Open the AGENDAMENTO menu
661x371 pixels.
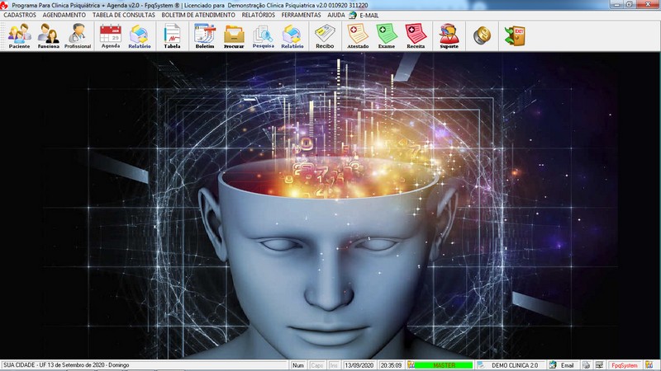click(64, 15)
